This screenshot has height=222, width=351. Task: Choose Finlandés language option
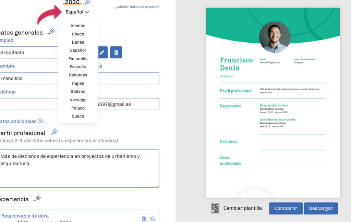(78, 58)
